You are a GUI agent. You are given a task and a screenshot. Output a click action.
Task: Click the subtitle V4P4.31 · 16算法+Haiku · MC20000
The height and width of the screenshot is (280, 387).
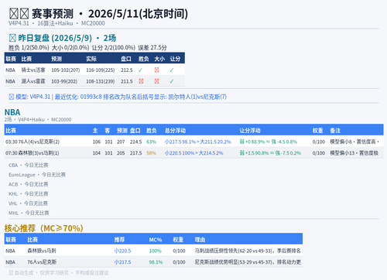(57, 23)
